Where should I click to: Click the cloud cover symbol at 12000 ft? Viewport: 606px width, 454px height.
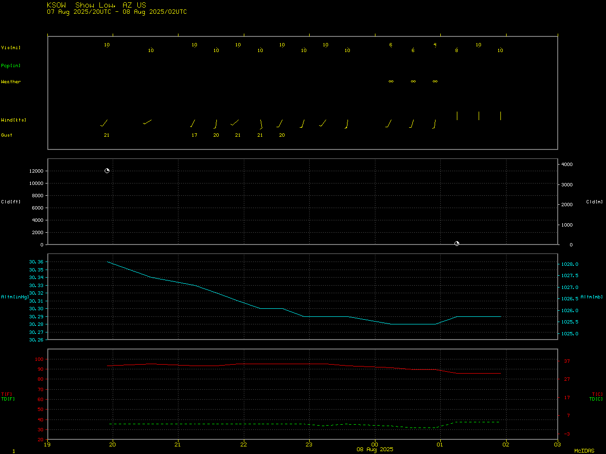point(107,171)
